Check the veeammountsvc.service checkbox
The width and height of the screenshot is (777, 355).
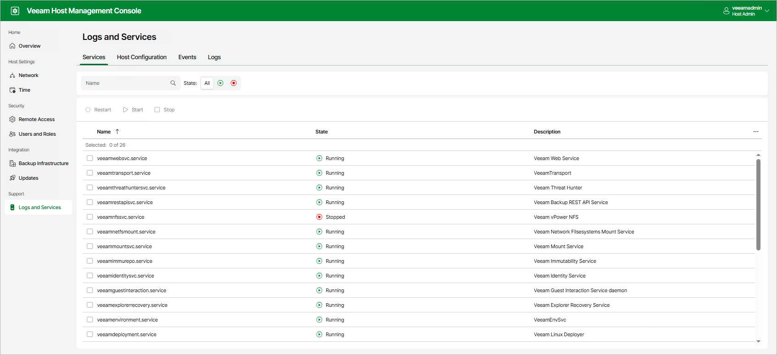pyautogui.click(x=90, y=246)
